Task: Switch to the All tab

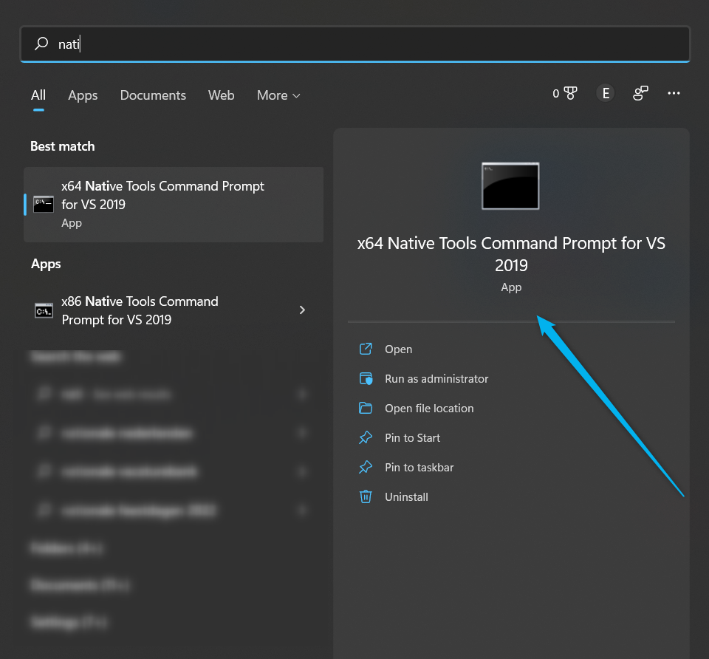Action: (x=38, y=95)
